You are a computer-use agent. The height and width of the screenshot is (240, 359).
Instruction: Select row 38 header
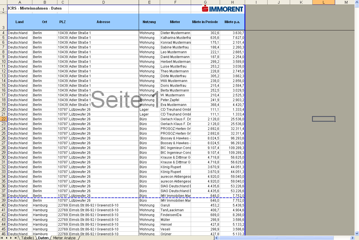3,196
